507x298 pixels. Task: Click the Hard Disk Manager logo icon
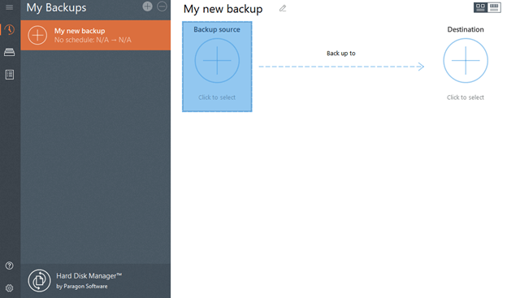point(39,281)
